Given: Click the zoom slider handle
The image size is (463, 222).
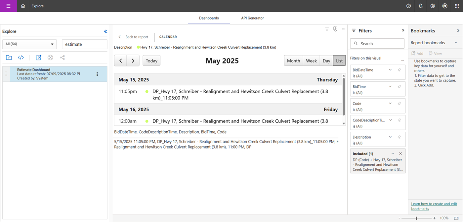Looking at the screenshot, I should tap(416, 218).
